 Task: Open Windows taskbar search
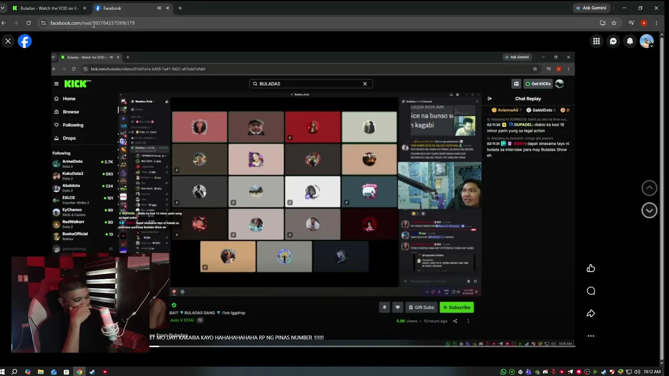coord(15,372)
